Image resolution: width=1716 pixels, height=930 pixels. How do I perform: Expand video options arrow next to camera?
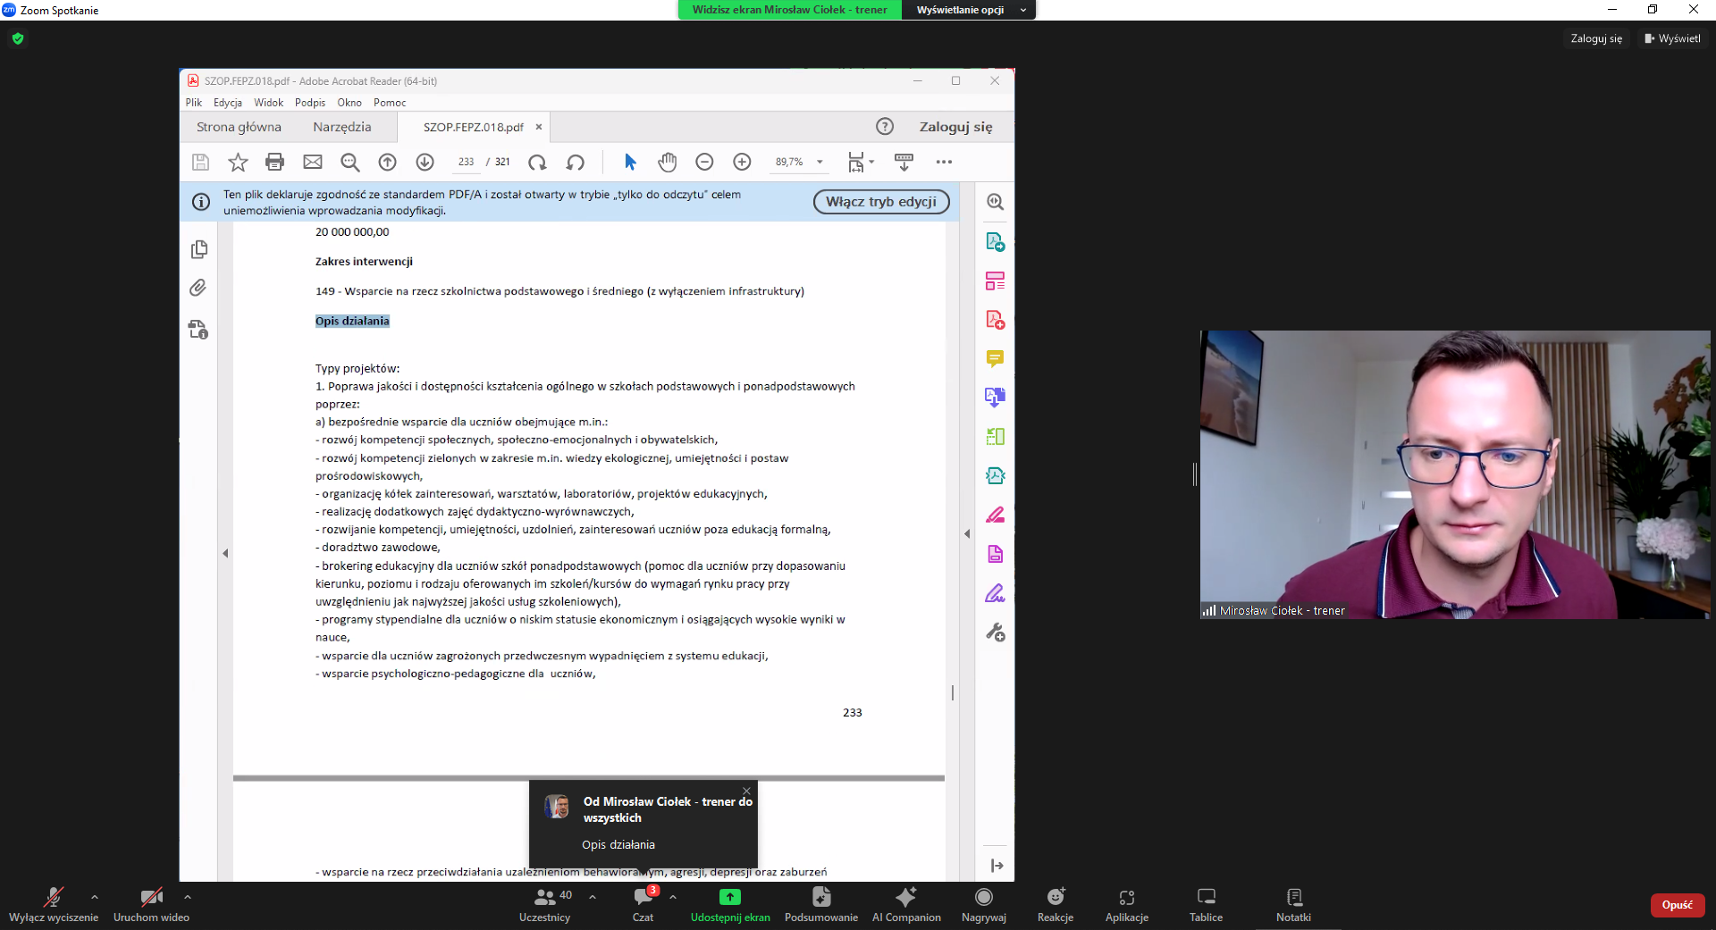(188, 897)
